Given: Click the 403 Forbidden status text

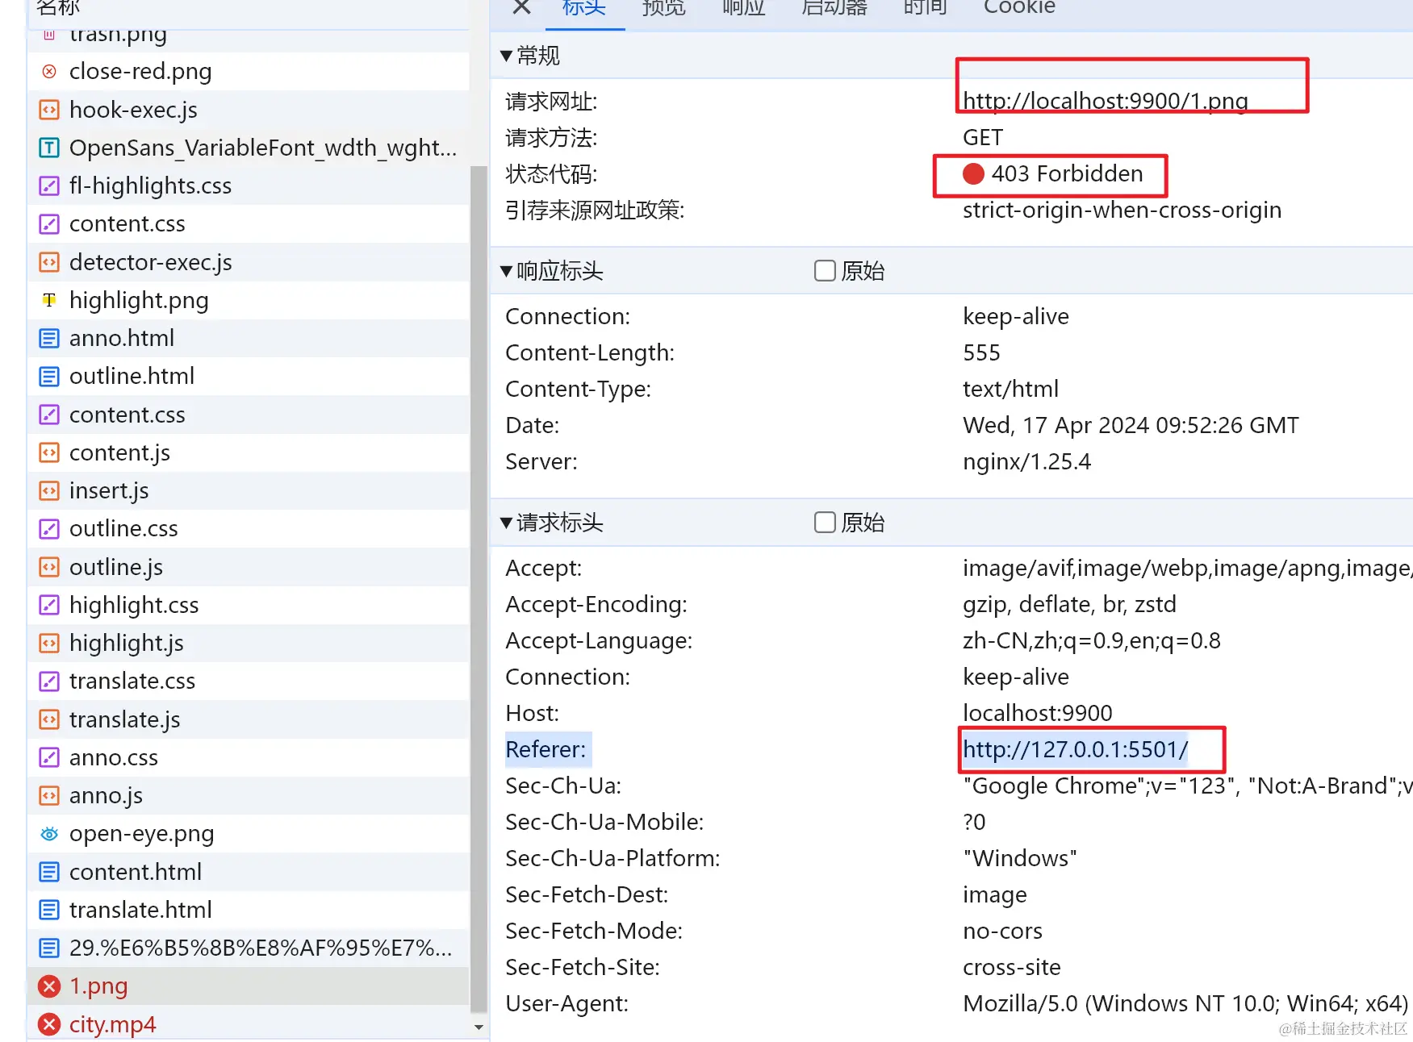Looking at the screenshot, I should (x=1067, y=173).
